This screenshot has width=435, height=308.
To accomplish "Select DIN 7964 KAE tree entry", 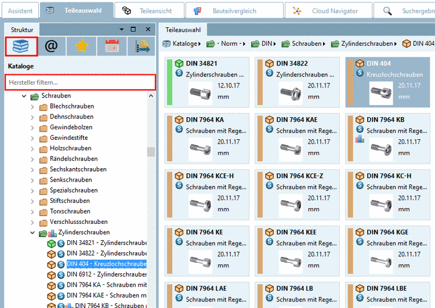I will (x=107, y=295).
